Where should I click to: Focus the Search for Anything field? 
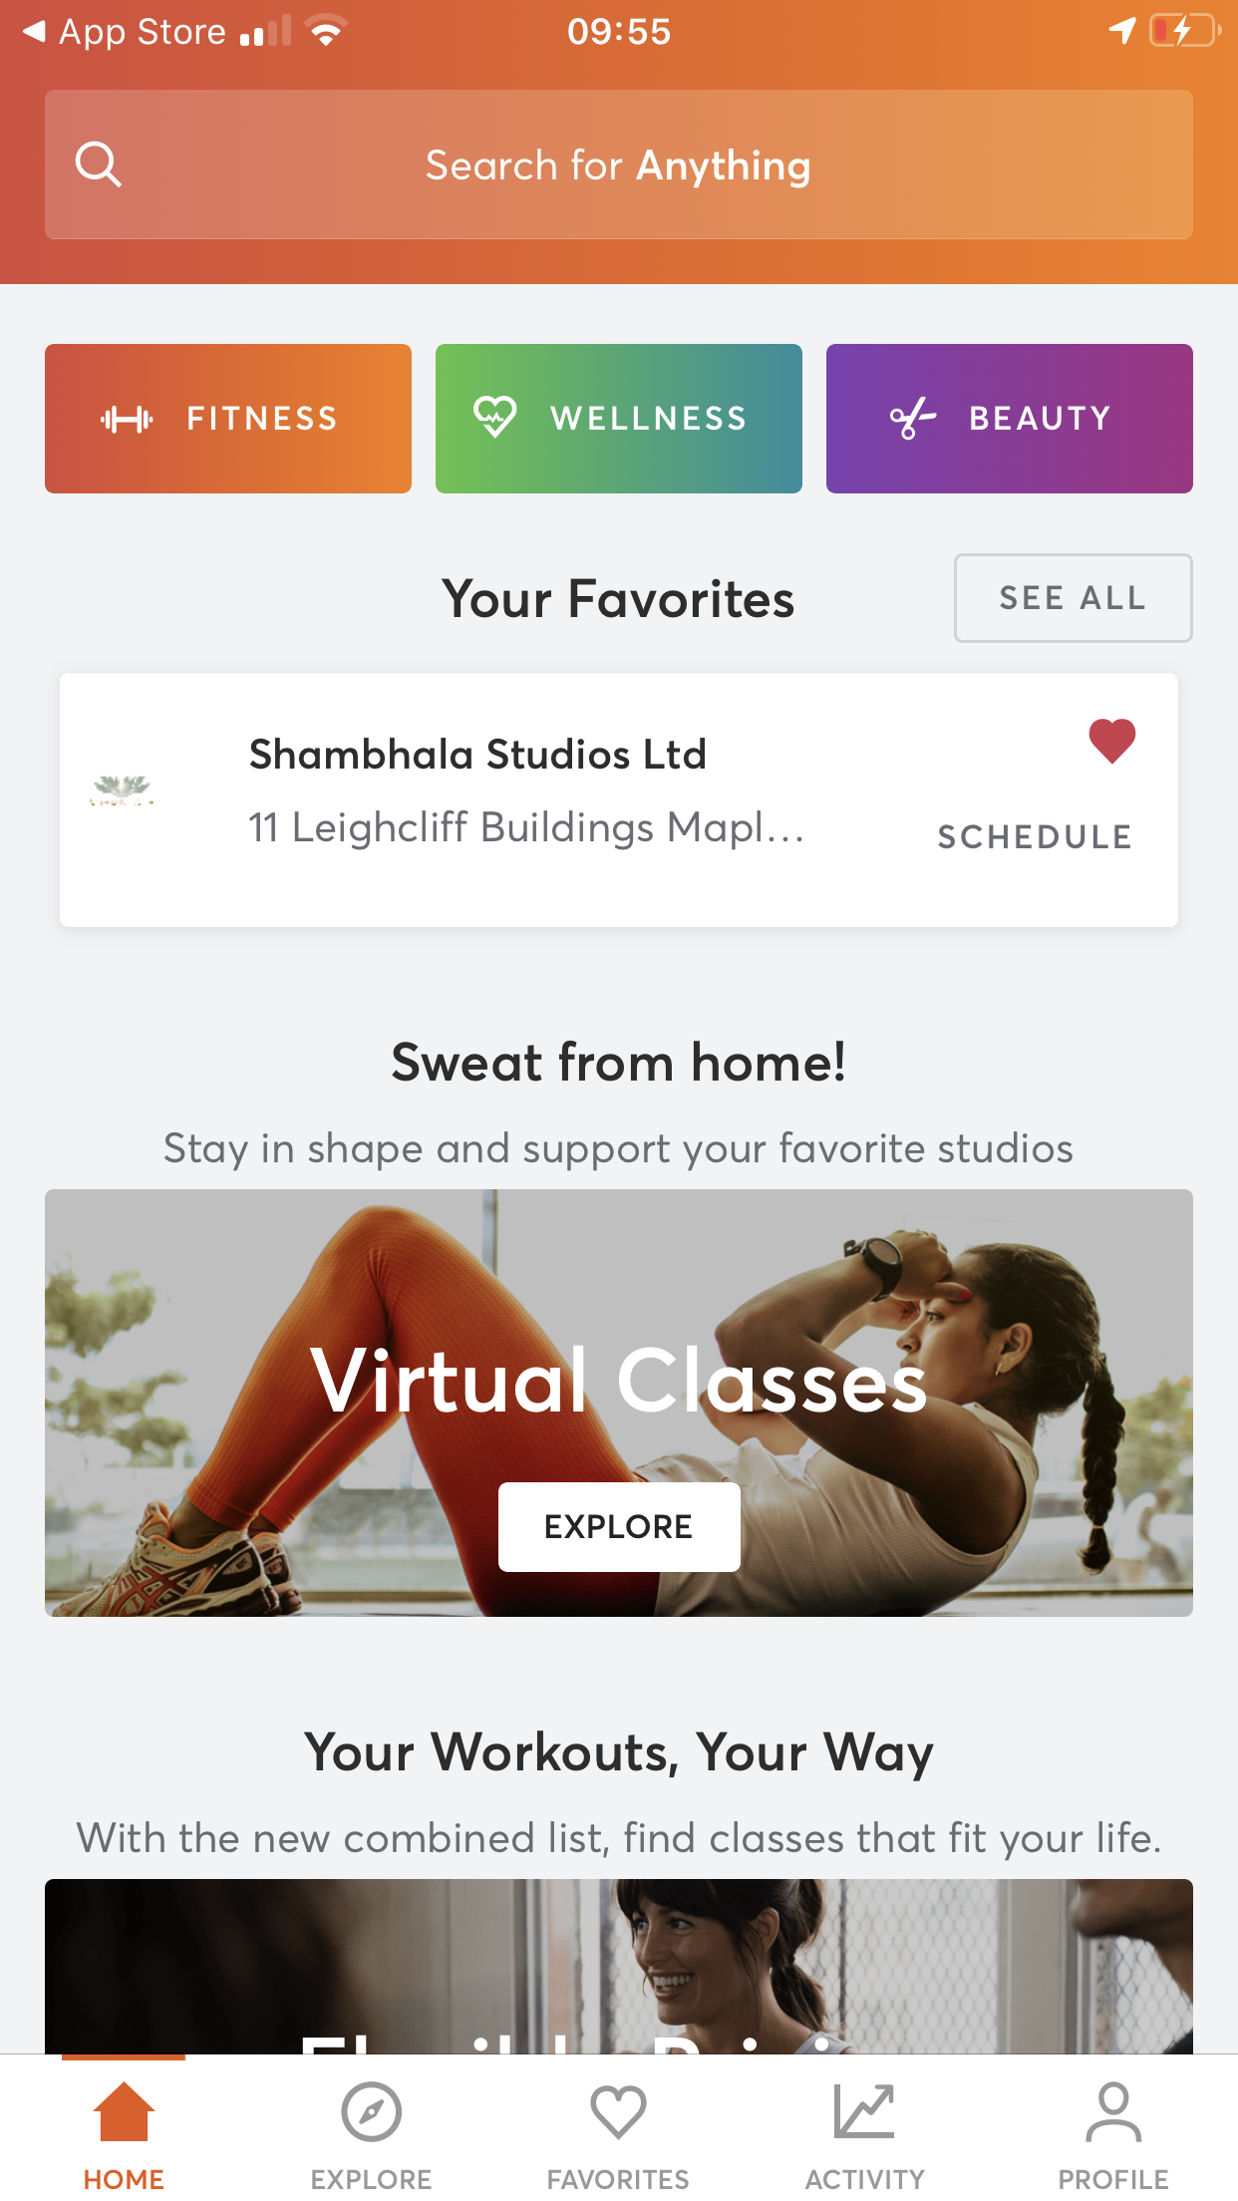tap(619, 164)
